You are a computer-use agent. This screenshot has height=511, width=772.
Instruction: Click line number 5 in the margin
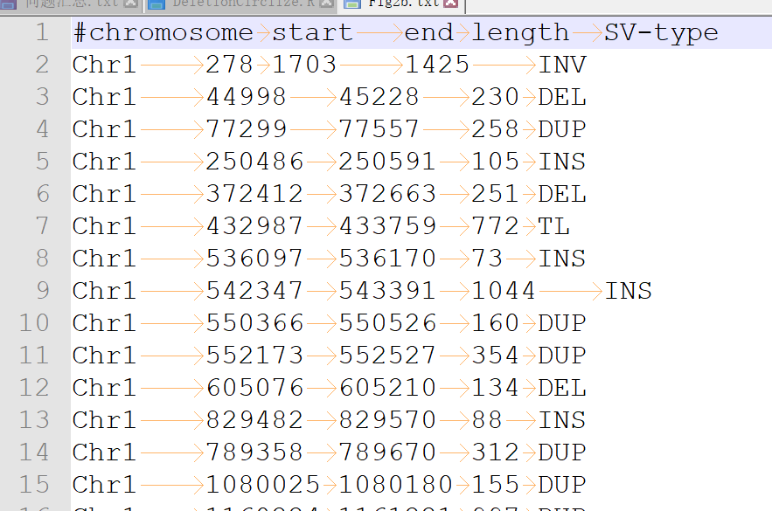(x=42, y=162)
